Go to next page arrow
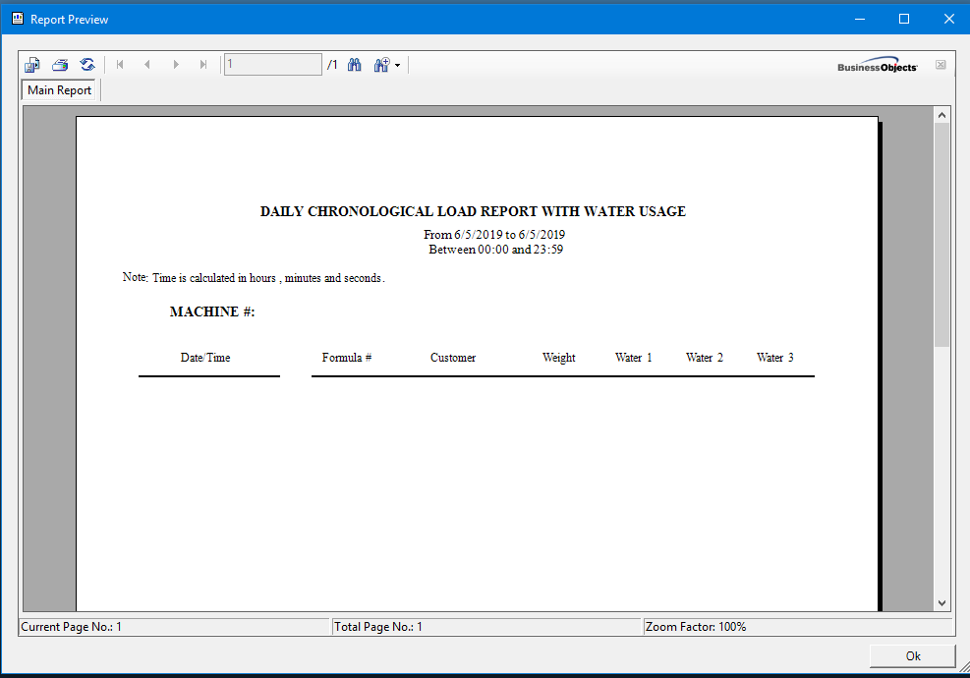 [x=176, y=65]
